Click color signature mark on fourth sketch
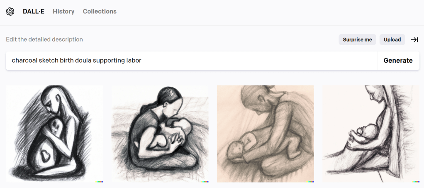This screenshot has height=188, width=424. point(416,181)
